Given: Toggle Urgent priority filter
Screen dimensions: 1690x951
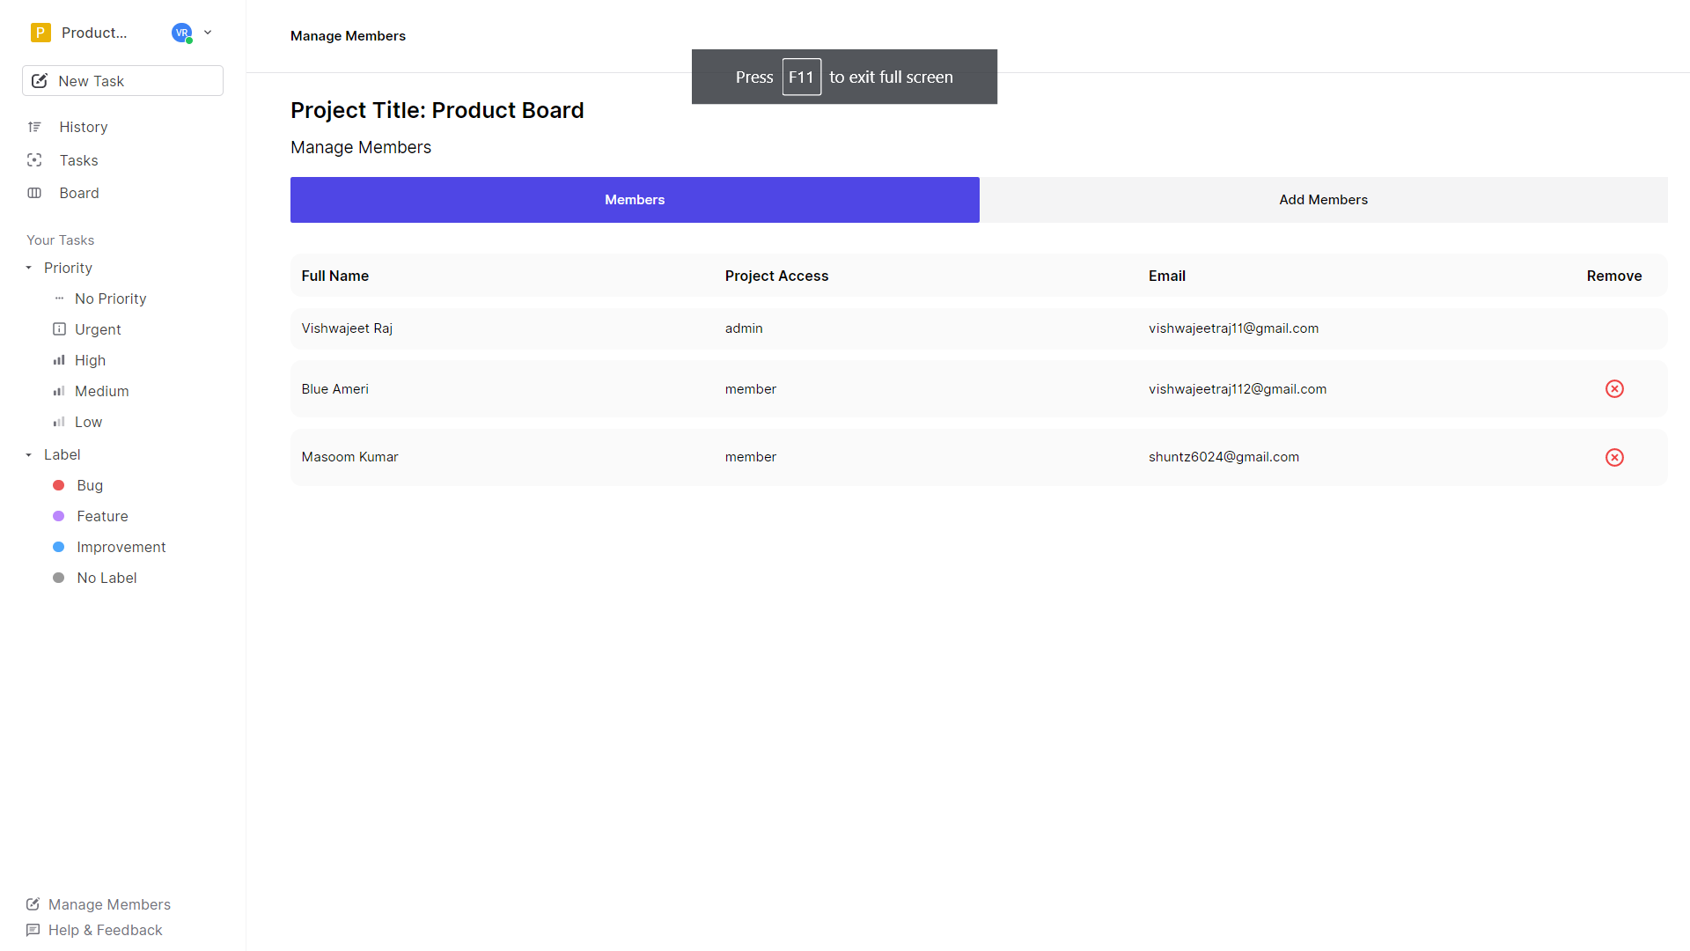Looking at the screenshot, I should click(x=99, y=328).
